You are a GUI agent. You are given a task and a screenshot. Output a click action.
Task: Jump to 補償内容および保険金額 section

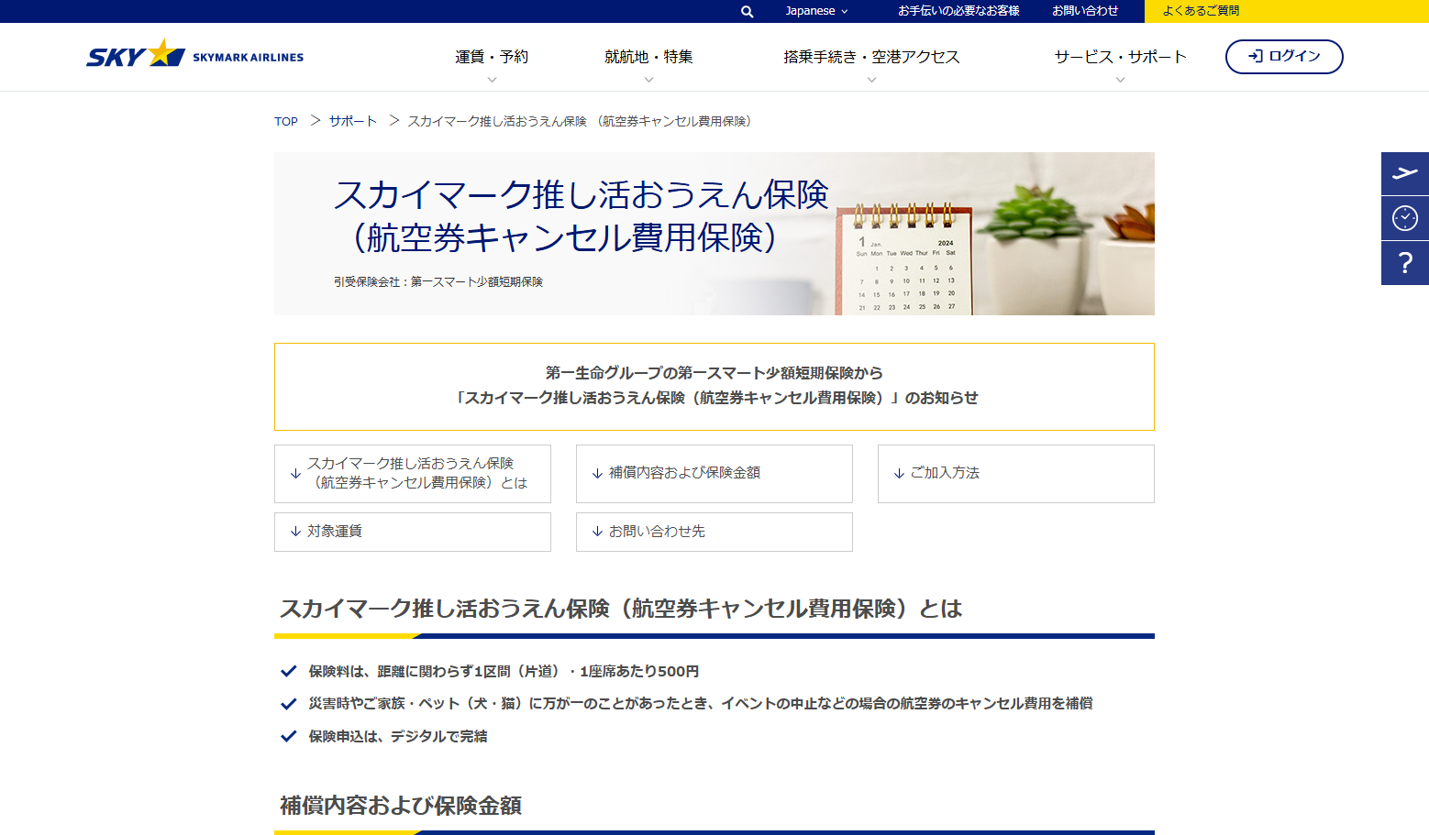(714, 473)
